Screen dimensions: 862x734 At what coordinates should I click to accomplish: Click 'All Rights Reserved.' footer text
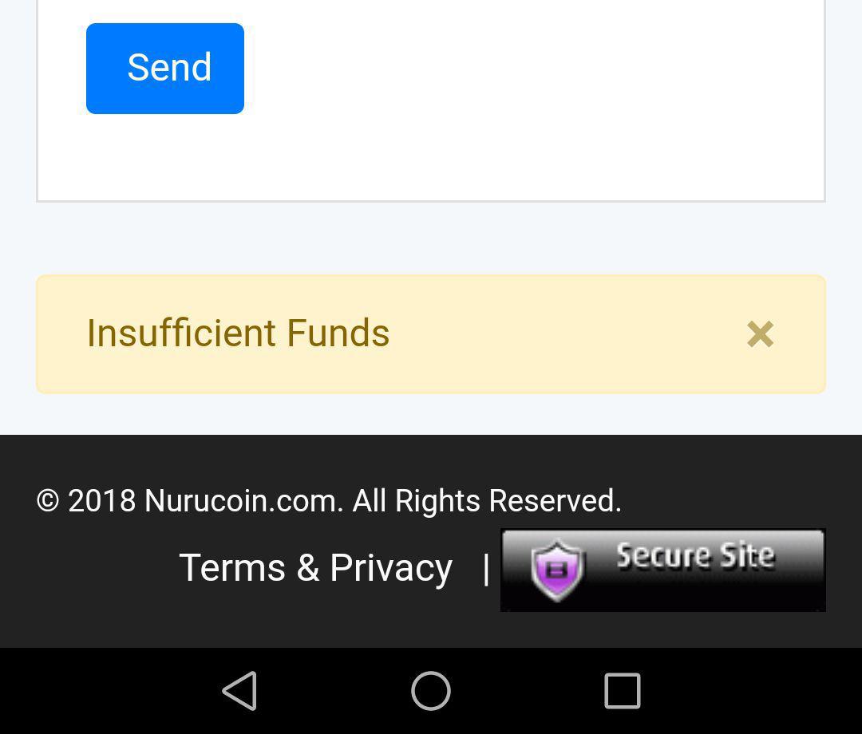[x=487, y=501]
